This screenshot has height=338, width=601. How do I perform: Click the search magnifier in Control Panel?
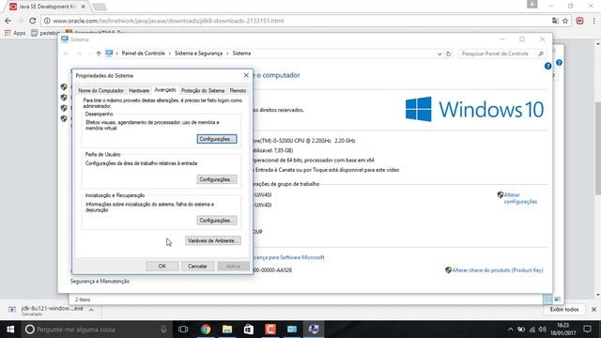point(541,54)
